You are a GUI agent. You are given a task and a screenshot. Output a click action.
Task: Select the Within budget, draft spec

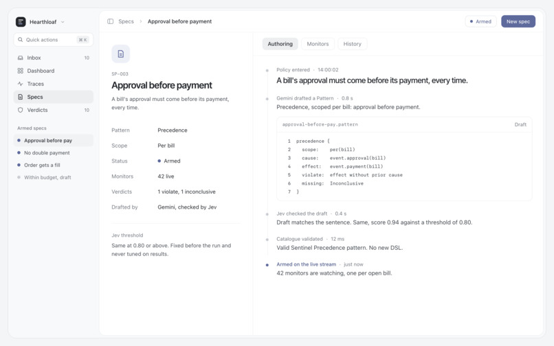click(54, 178)
